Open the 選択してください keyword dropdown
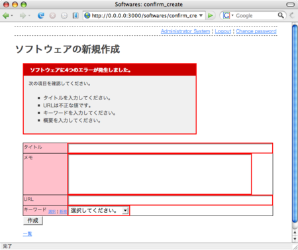This screenshot has height=250, width=298. click(x=99, y=210)
